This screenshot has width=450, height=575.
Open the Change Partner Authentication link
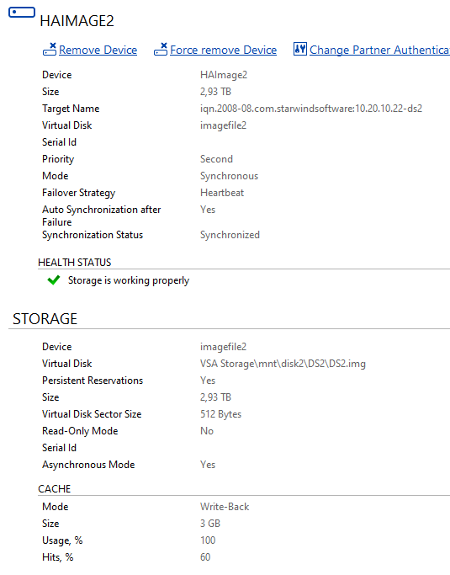click(379, 50)
